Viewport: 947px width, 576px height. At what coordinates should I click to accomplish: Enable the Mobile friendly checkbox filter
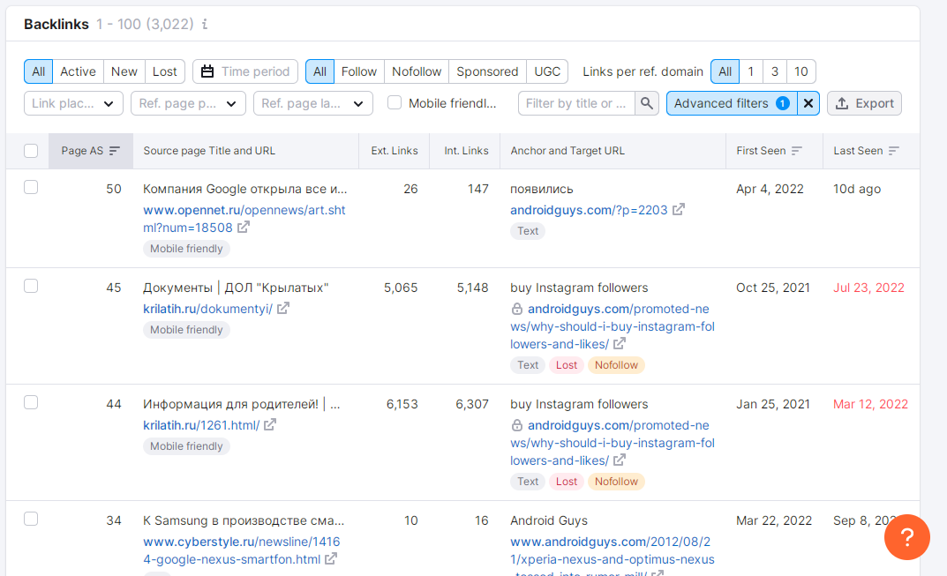pos(395,103)
